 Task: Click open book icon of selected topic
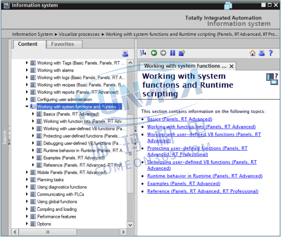tap(33, 106)
